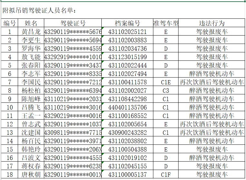The image size is (246, 180).
Task: Click vehicle class cell C3
Action: point(166,90)
